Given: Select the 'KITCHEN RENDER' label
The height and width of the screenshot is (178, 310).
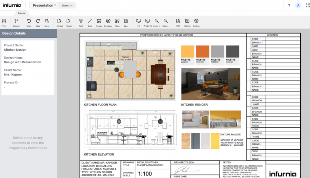Looking at the screenshot, I should click(x=194, y=105).
